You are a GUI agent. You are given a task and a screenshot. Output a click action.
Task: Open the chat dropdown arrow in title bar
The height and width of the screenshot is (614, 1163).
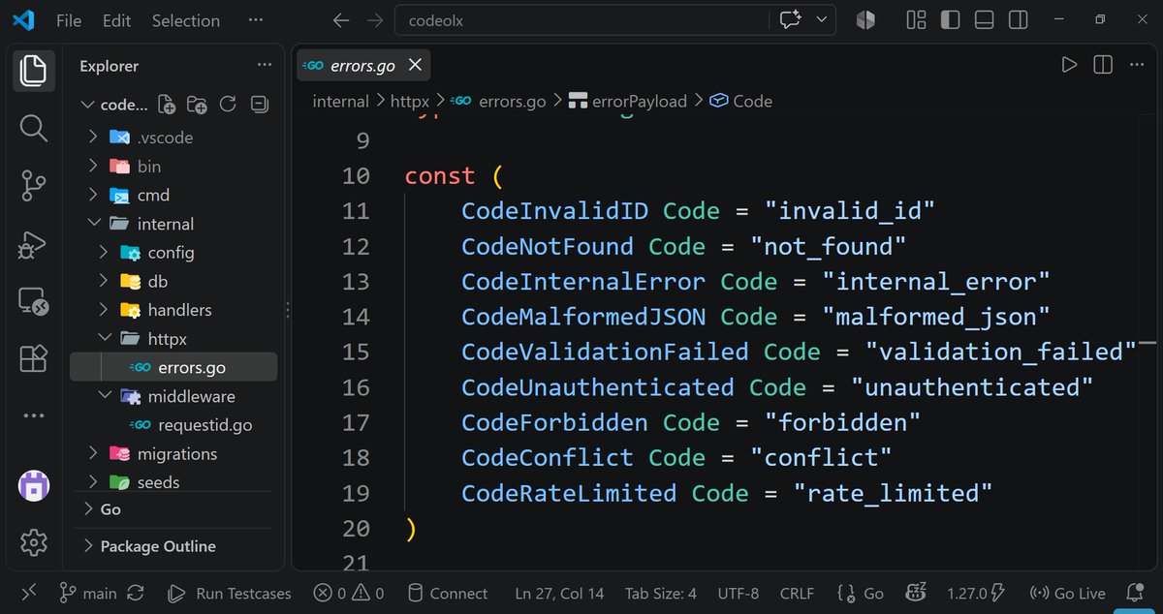click(822, 19)
